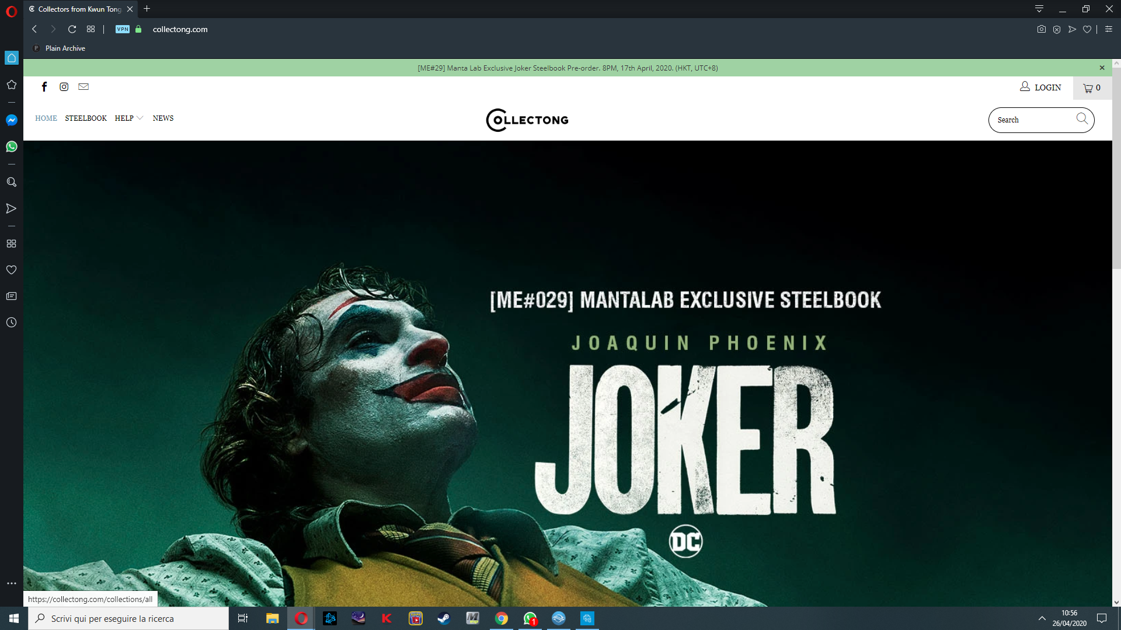1121x630 pixels.
Task: Open Bookmarks star in Opera sidebar
Action: [11, 85]
